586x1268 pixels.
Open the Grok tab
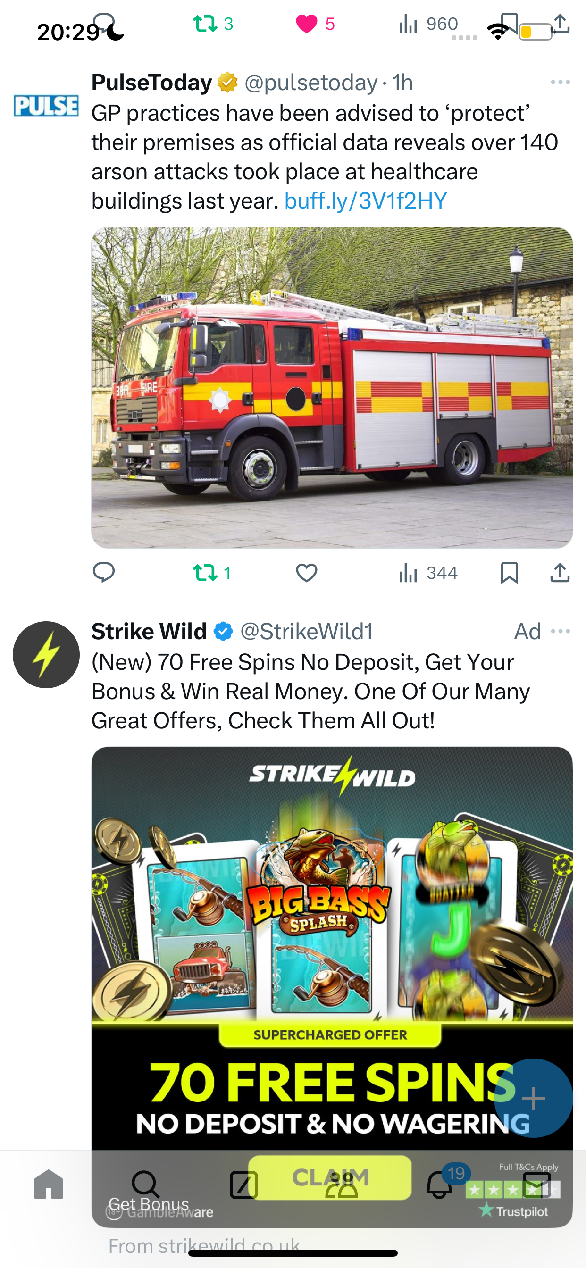[244, 1185]
